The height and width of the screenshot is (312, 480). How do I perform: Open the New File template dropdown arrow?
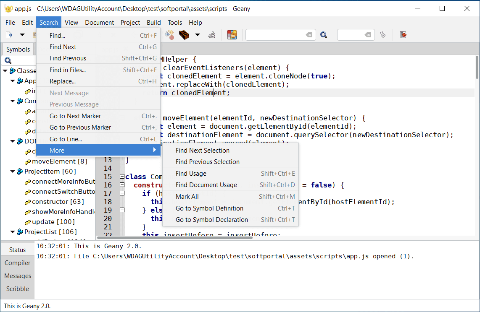coord(22,35)
